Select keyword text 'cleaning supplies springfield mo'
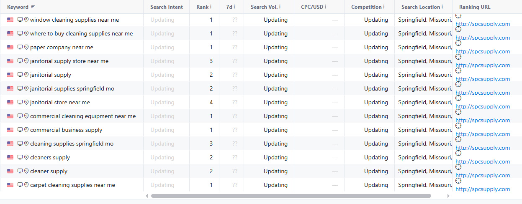Screen dimensions: 522x204 tap(72, 144)
